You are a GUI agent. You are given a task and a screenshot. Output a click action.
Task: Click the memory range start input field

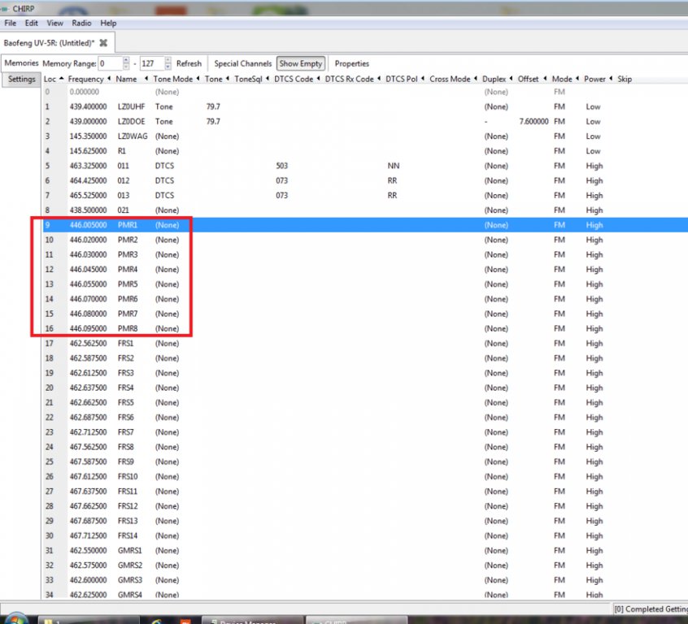point(110,63)
